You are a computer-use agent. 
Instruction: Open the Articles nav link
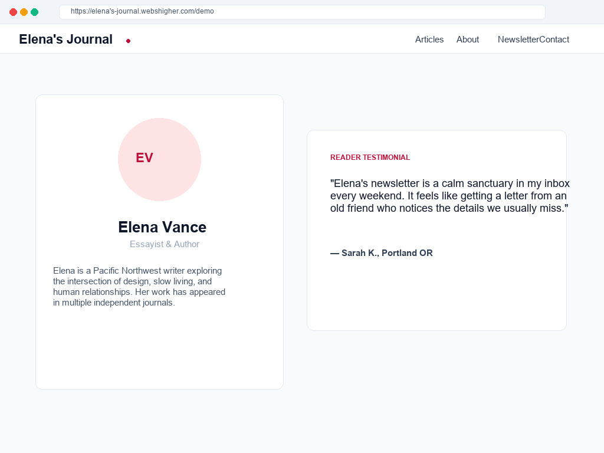[x=429, y=40]
